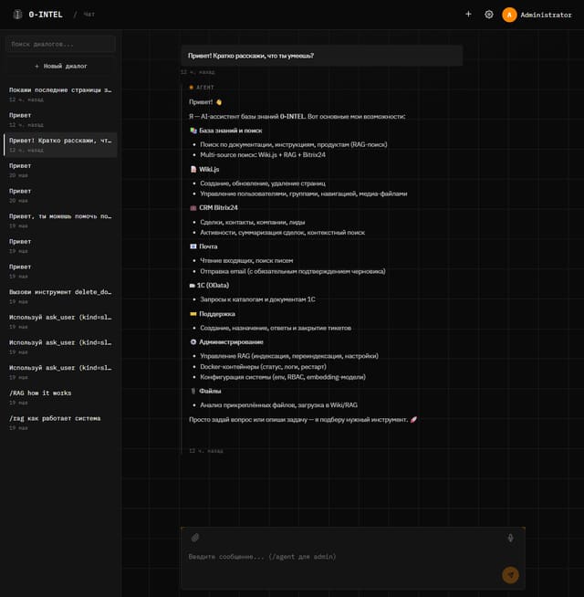This screenshot has width=584, height=597.
Task: Start voice input with the microphone icon
Action: click(510, 538)
